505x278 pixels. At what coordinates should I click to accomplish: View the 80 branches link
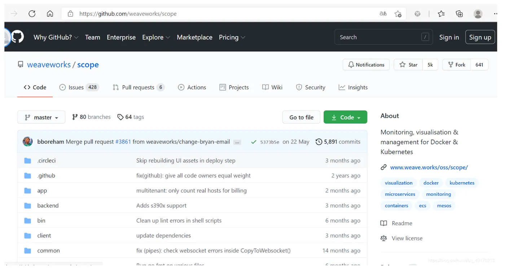click(x=91, y=117)
